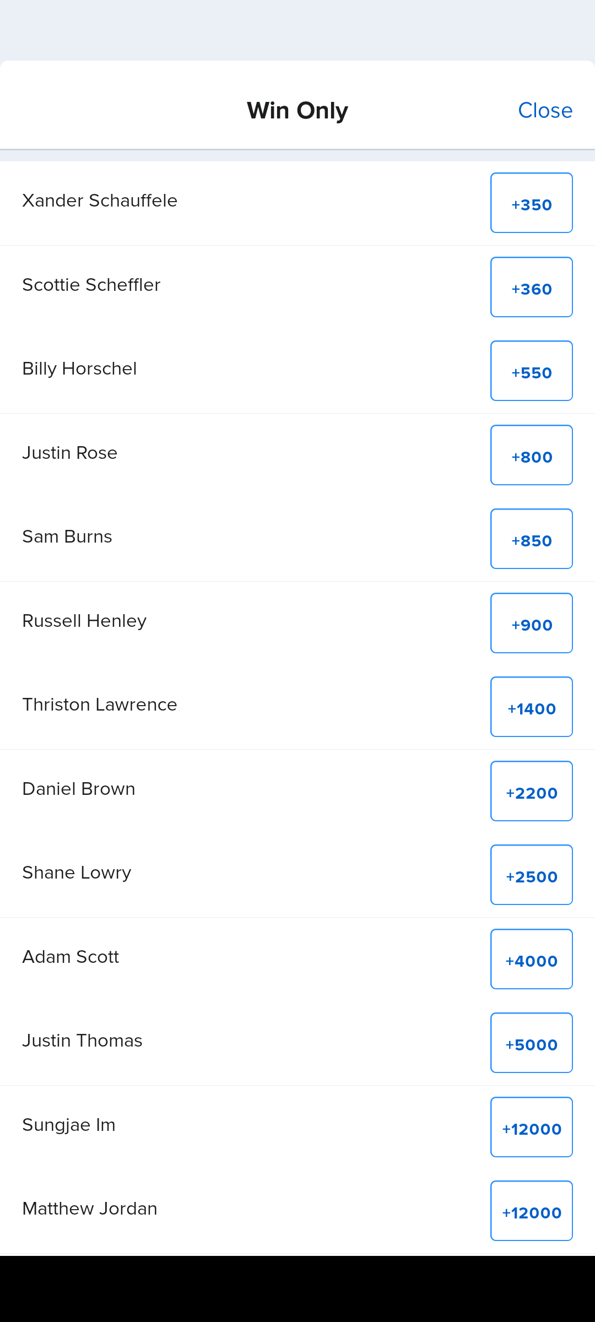595x1322 pixels.
Task: Add Sam Burns +850 to betslip
Action: tap(531, 539)
